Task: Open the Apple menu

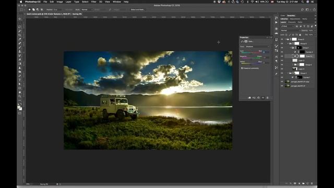Action: [21, 2]
